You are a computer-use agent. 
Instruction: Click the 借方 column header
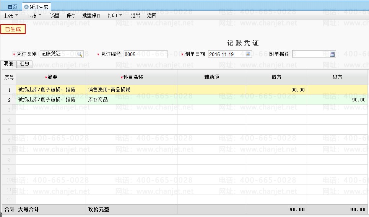coord(276,77)
